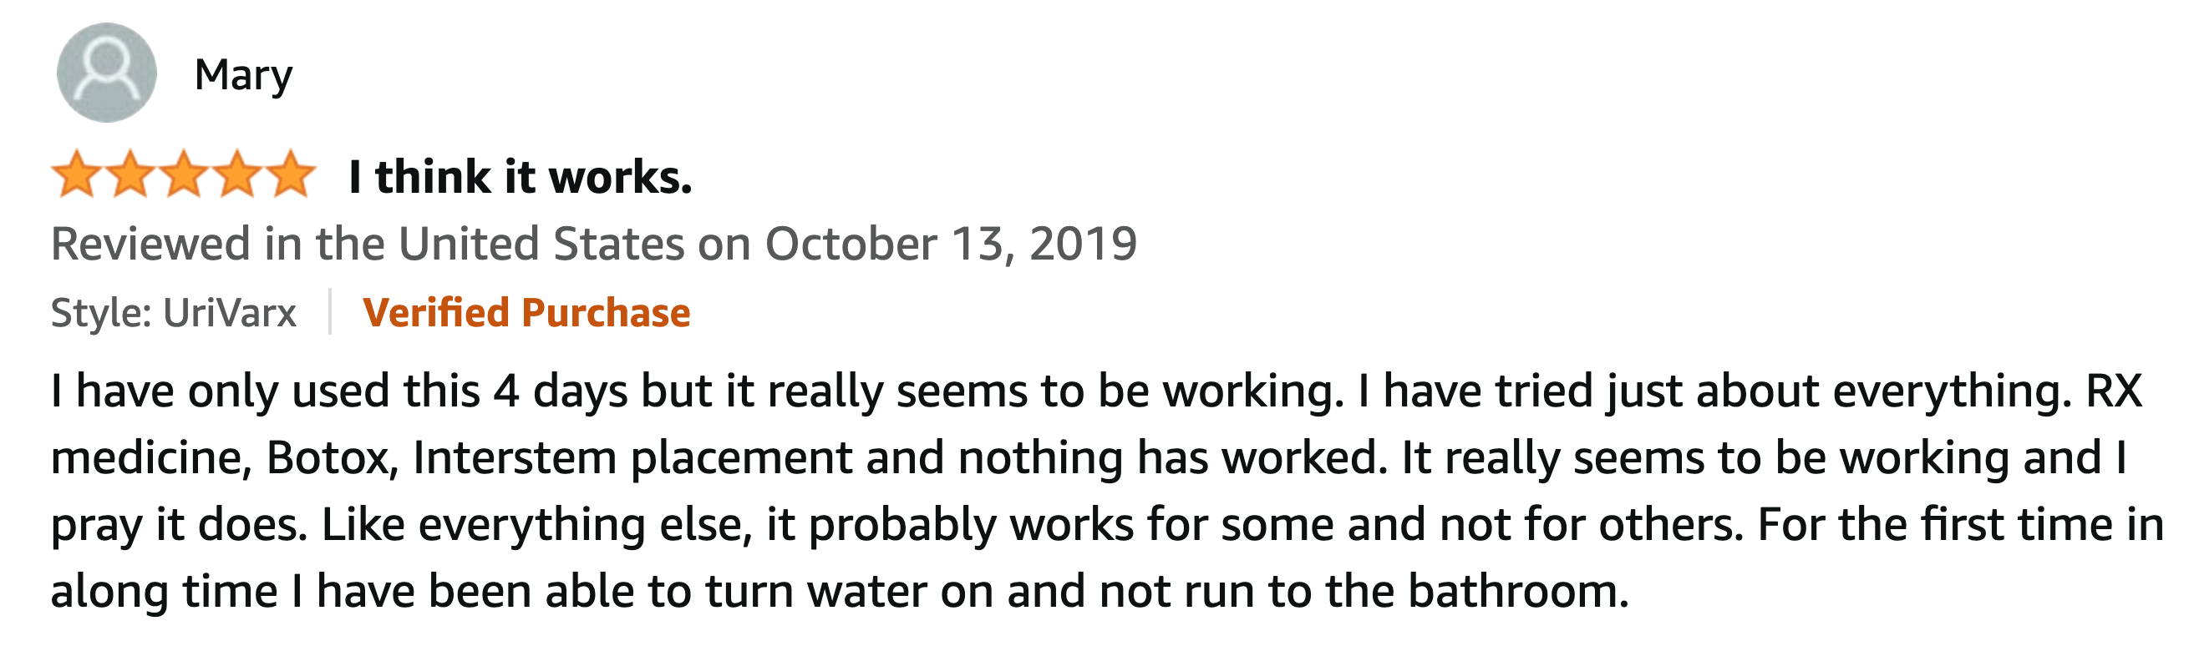Image resolution: width=2189 pixels, height=656 pixels.
Task: Click the third orange rating star
Action: click(185, 174)
